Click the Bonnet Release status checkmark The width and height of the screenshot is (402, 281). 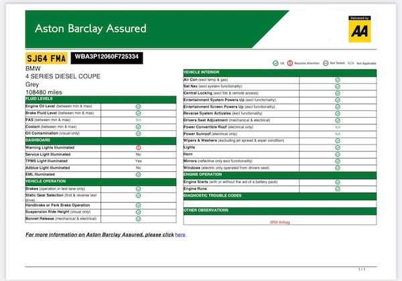tap(138, 219)
